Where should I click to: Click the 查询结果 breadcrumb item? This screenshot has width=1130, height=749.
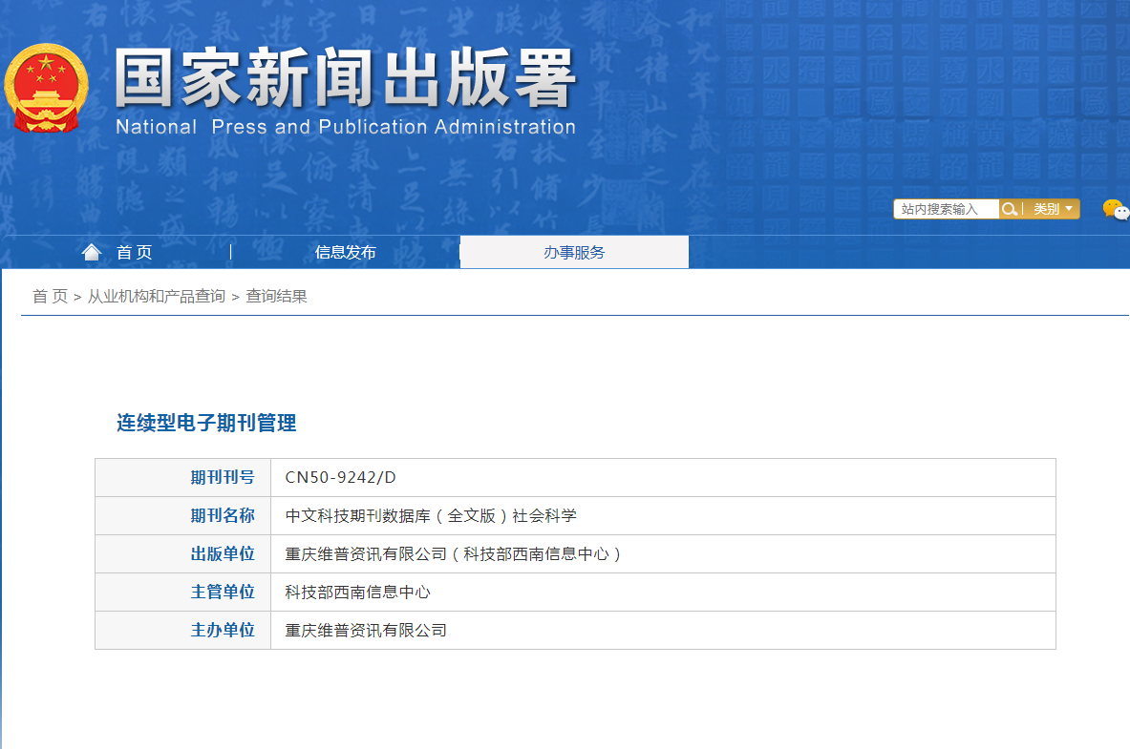[x=276, y=297]
